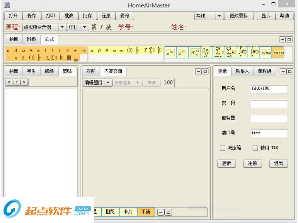
Task: Enable the 流压缩 checkbox
Action: [222, 148]
